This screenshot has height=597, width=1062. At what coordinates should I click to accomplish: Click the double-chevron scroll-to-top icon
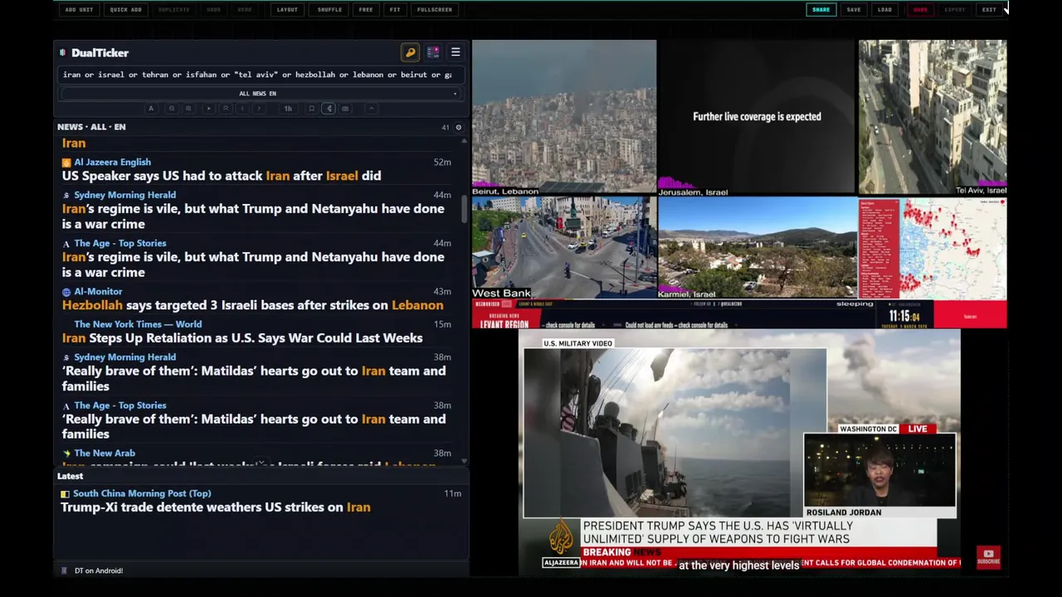225,109
